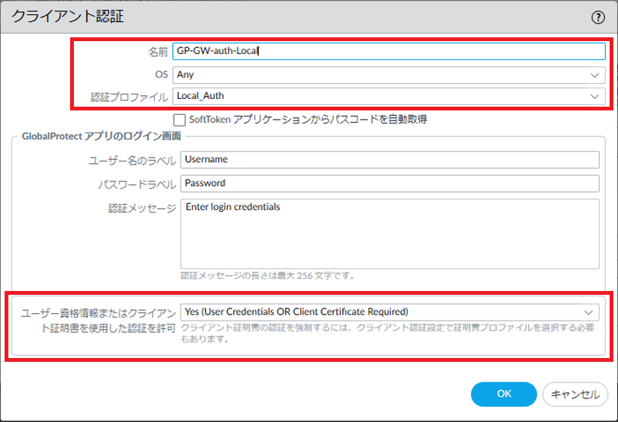
Task: Click the 名前 field label
Action: [x=158, y=52]
